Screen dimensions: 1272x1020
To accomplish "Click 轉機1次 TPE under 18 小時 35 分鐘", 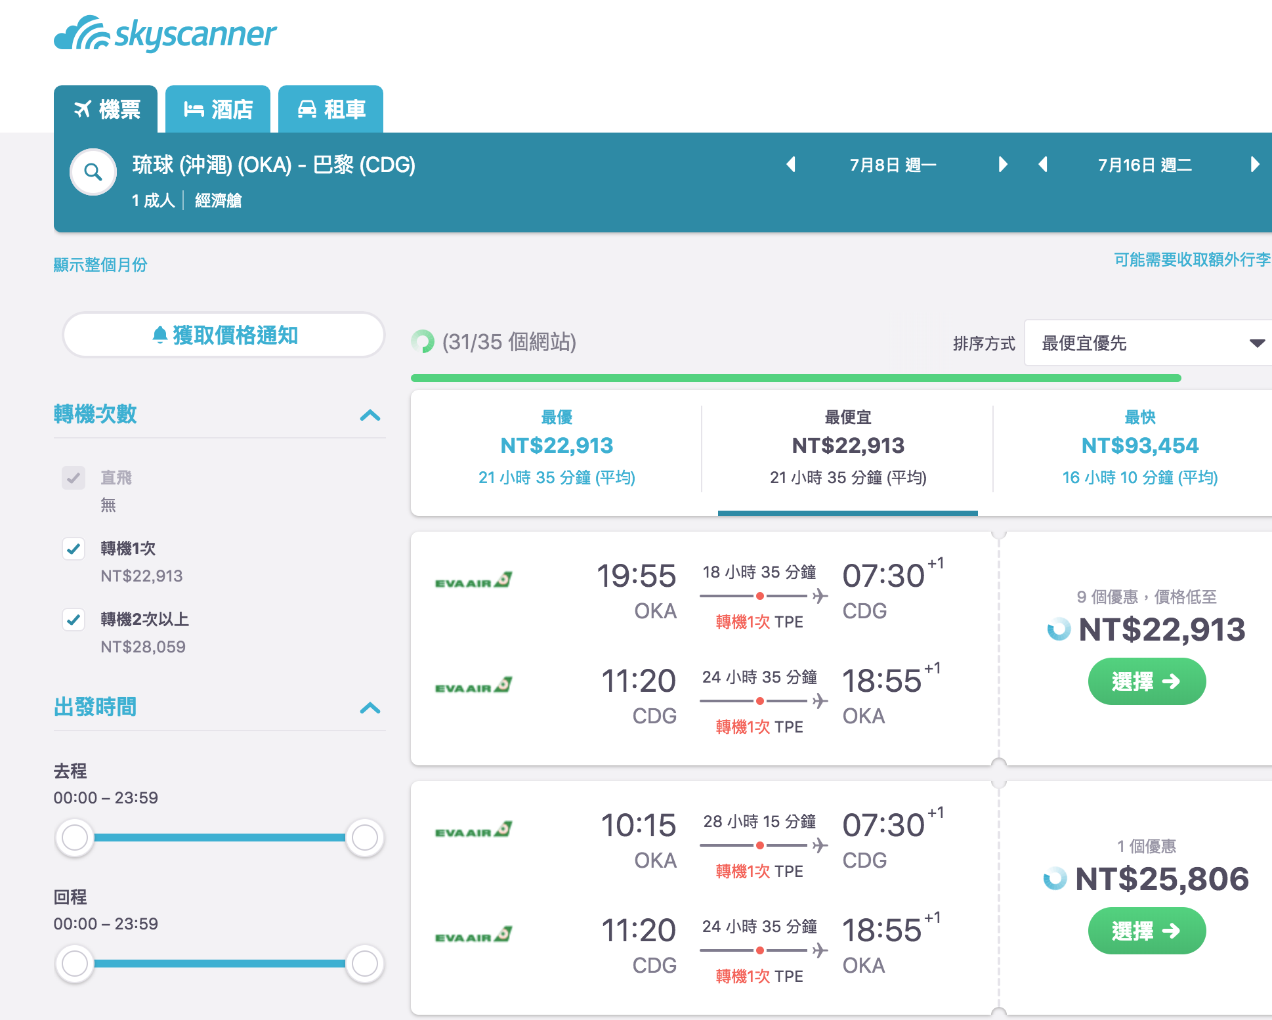I will pos(759,622).
